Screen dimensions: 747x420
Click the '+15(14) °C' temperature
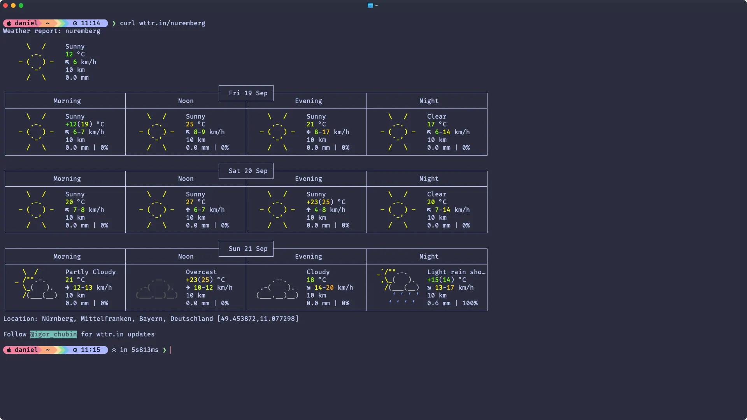pos(447,280)
